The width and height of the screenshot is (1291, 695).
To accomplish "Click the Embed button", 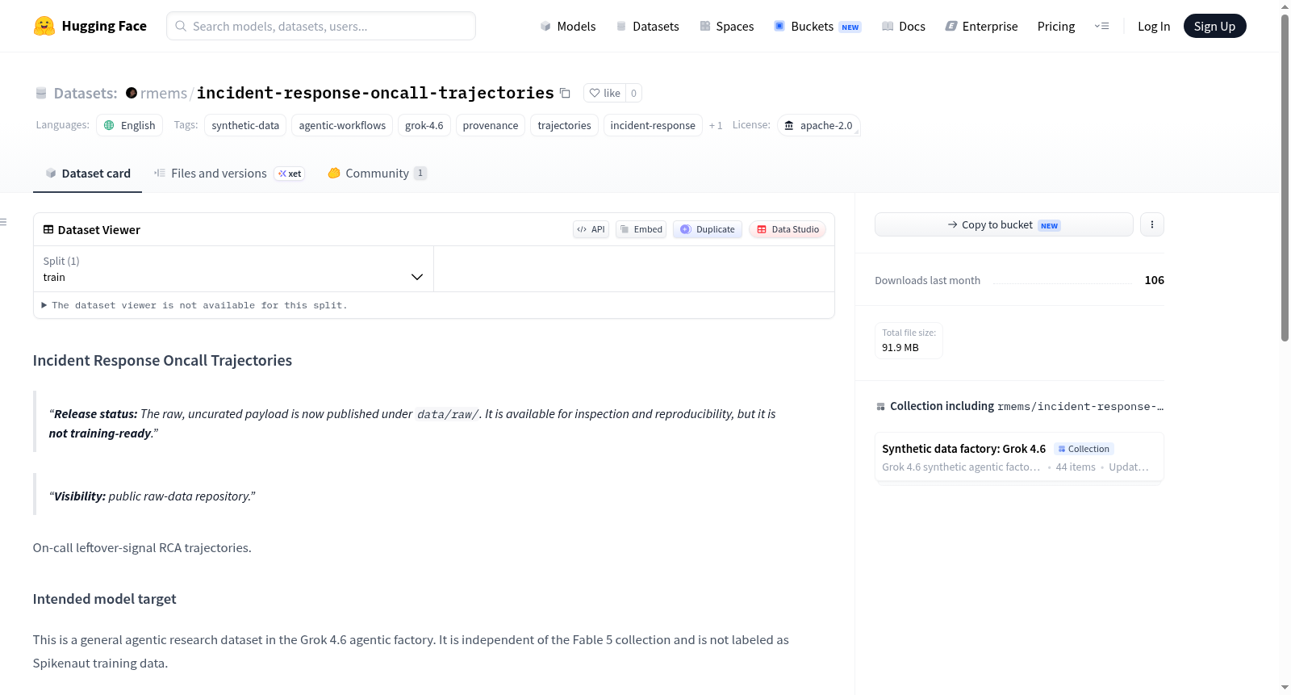I will point(641,229).
